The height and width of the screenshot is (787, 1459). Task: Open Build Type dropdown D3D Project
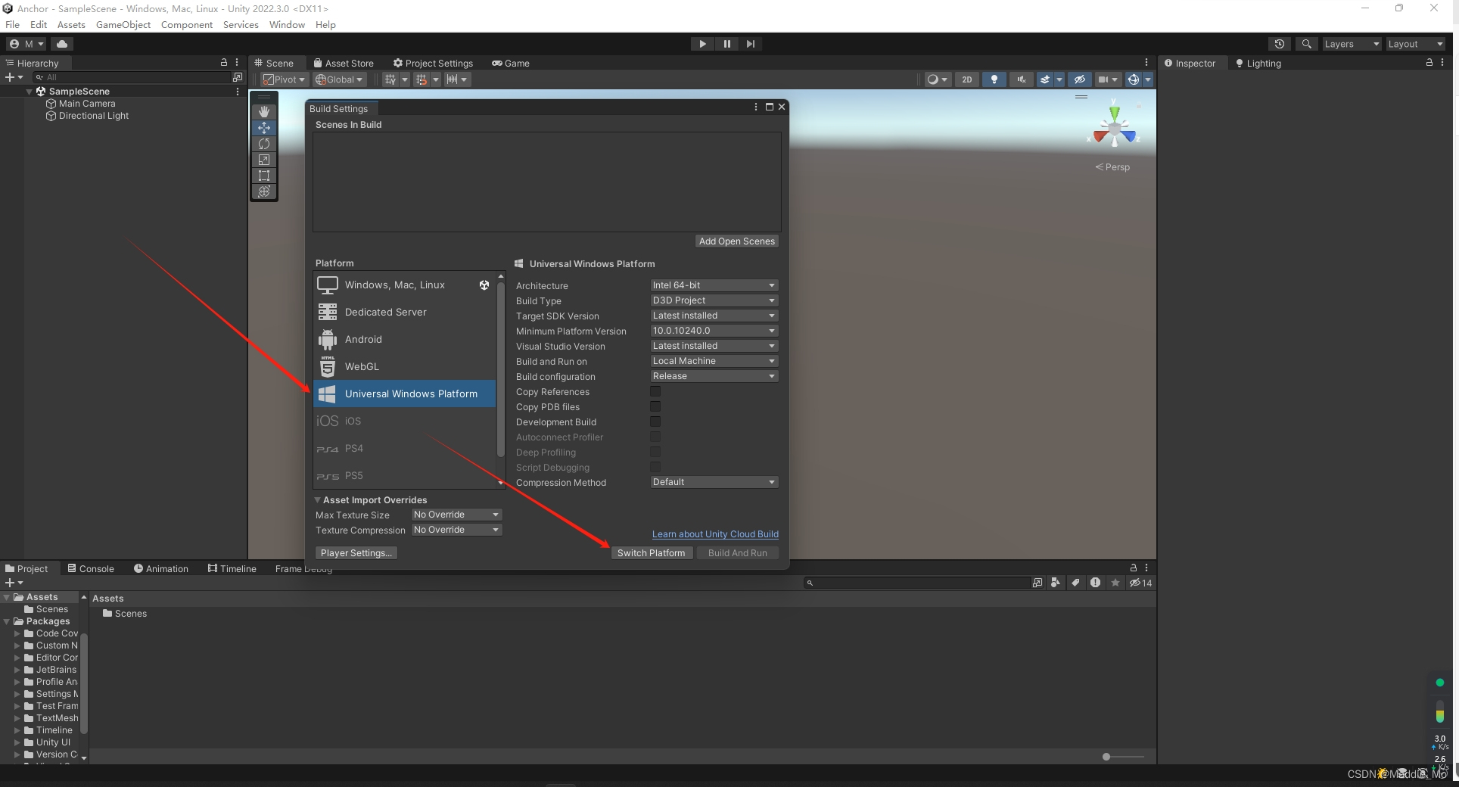coord(714,300)
